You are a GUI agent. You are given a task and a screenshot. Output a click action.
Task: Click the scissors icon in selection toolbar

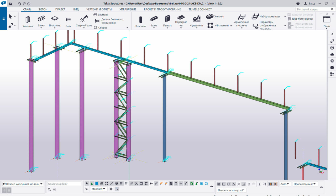tap(136, 183)
